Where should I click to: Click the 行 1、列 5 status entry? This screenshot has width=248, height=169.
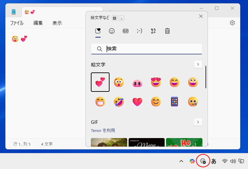pos(22,144)
